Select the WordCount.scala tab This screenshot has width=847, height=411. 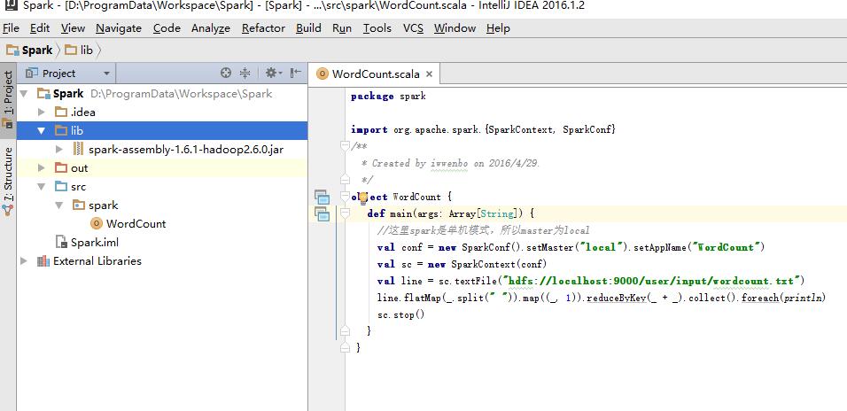click(x=375, y=74)
